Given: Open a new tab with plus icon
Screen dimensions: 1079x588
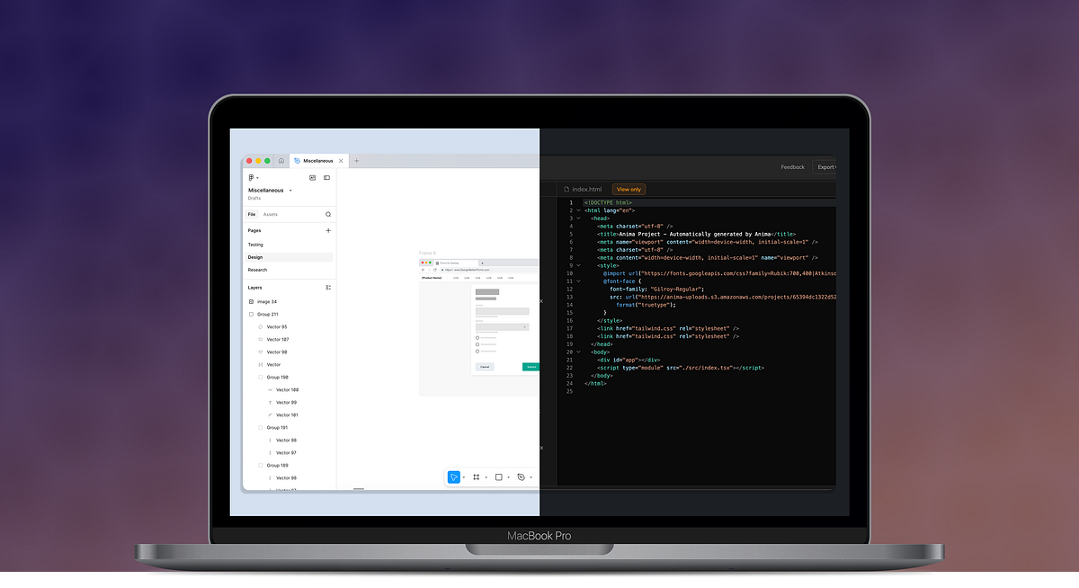Looking at the screenshot, I should [x=356, y=161].
